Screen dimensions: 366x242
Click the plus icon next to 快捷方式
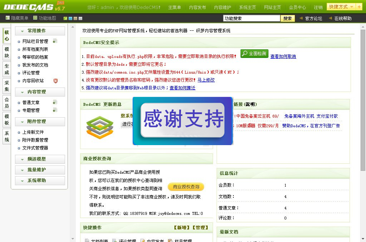click(359, 7)
